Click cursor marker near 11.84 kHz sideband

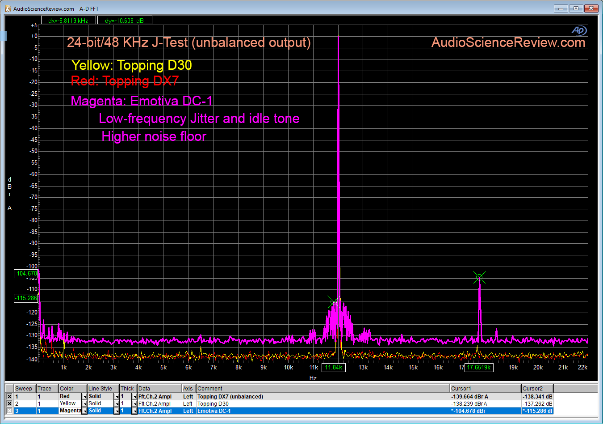[x=333, y=302]
